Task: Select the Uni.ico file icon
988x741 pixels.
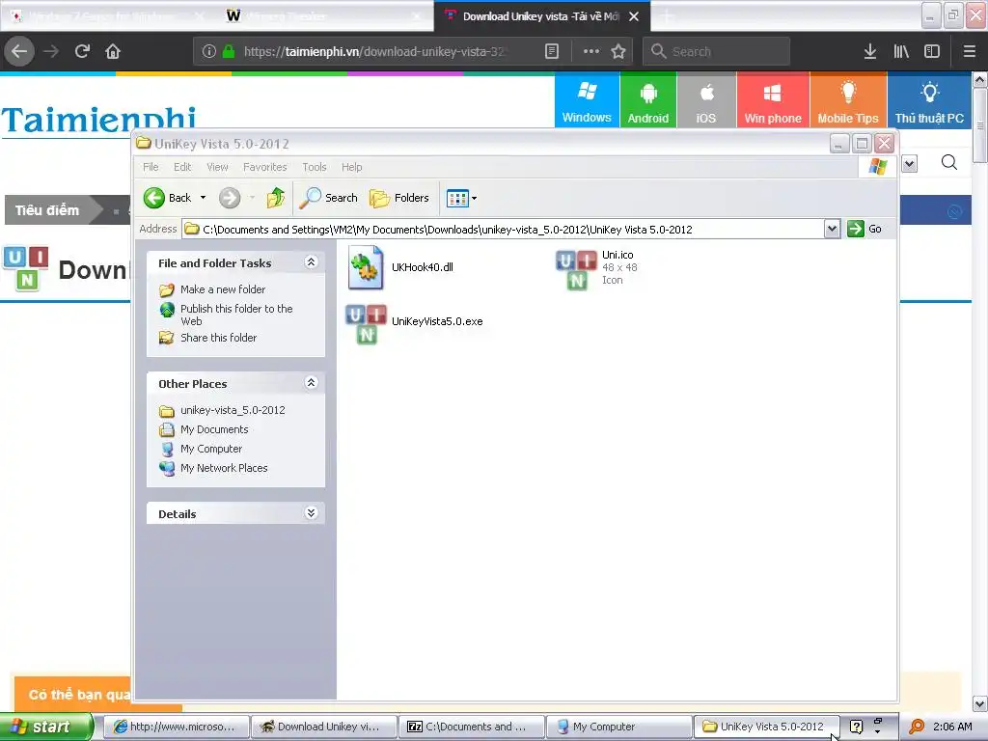Action: coord(576,269)
